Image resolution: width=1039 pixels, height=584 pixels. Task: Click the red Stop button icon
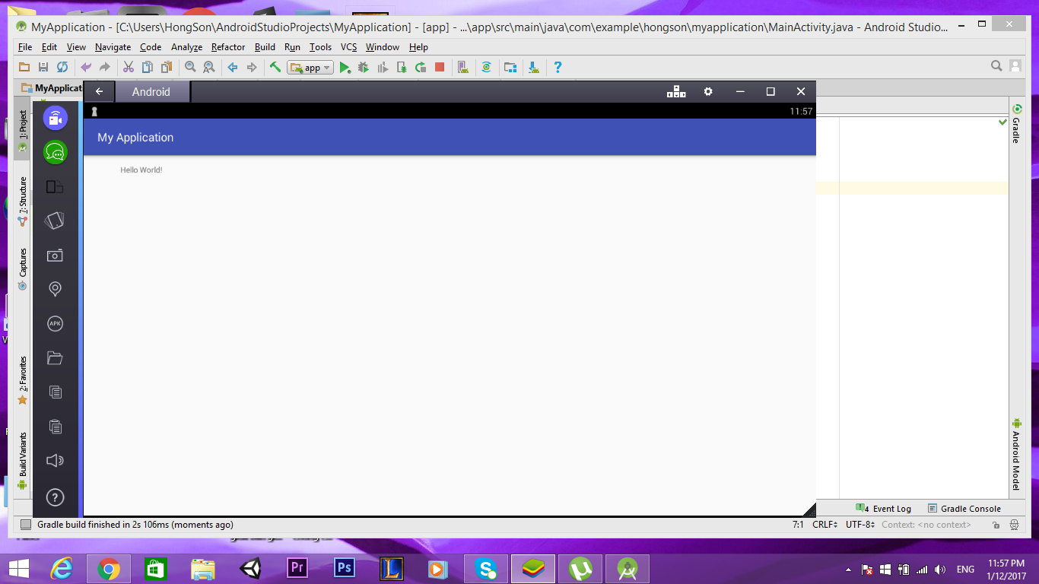pos(440,67)
